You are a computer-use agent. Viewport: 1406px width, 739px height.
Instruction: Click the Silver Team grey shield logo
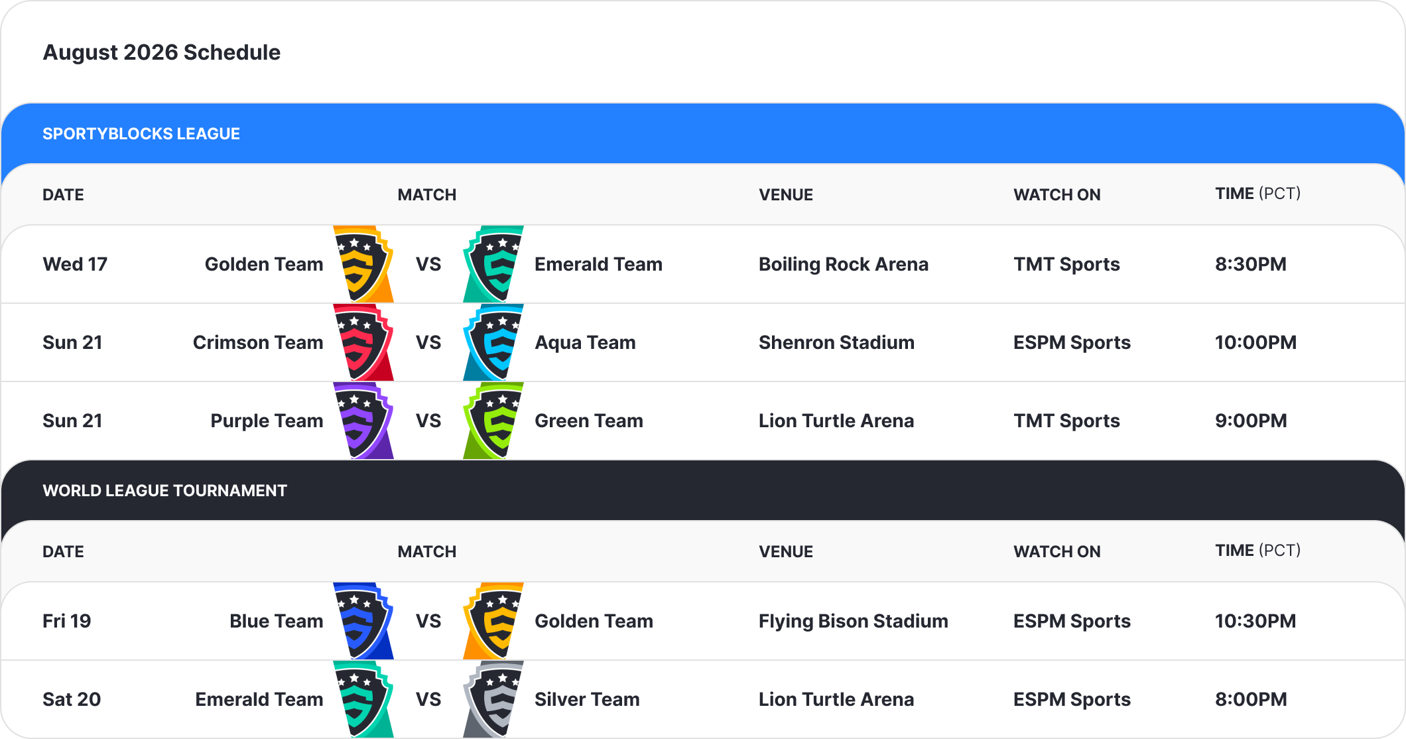(493, 699)
